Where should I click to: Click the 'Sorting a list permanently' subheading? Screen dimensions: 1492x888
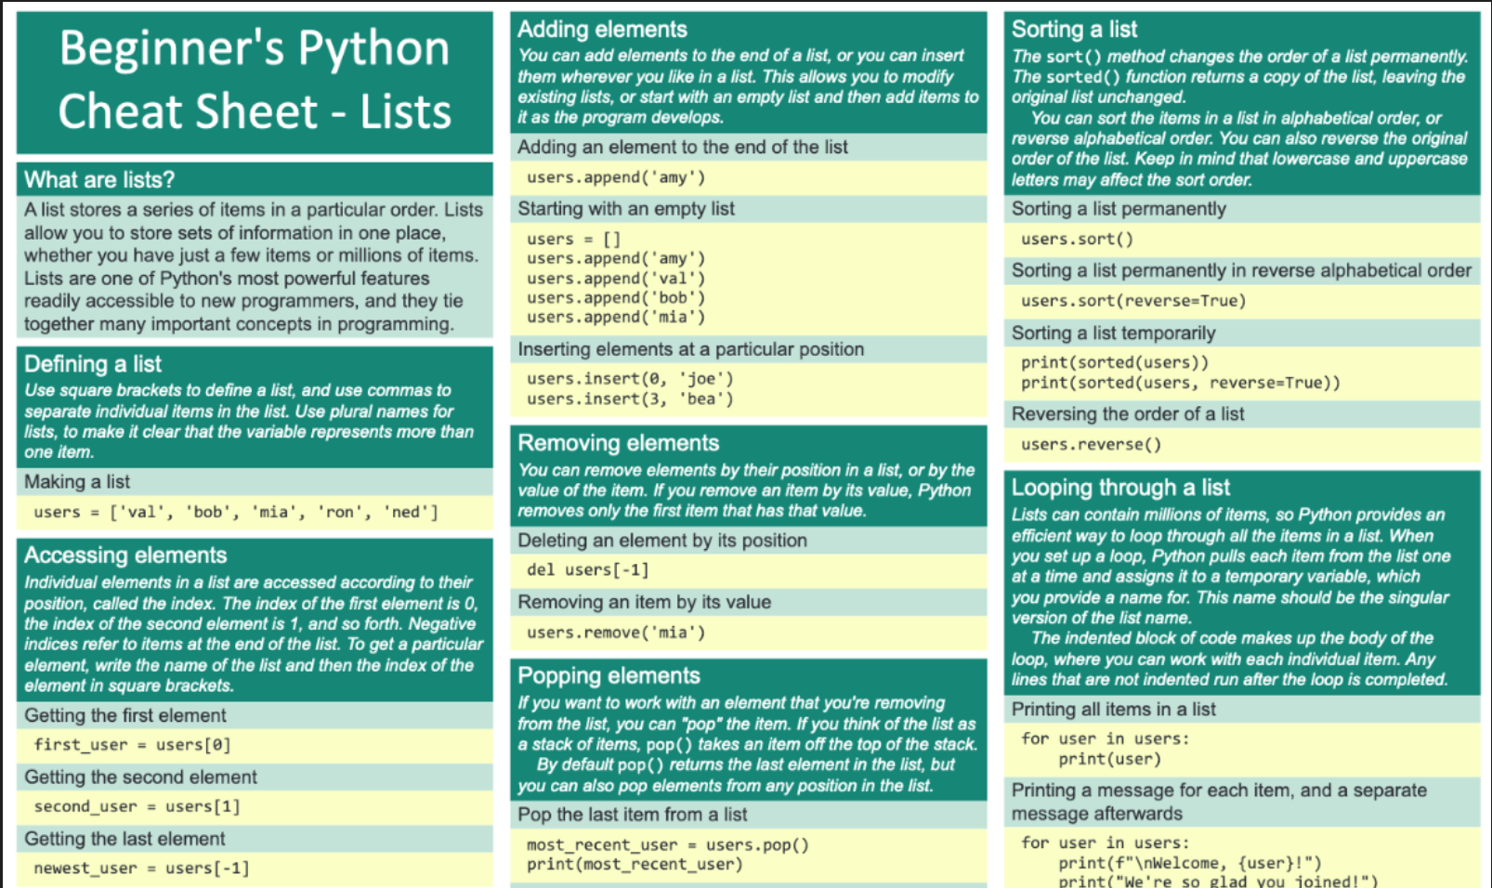1119,209
